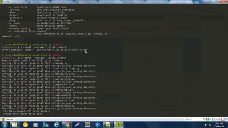Viewport: 228px width, 128px height.
Task: Click warning line mentioning pages/models.py
Action: pos(39,95)
